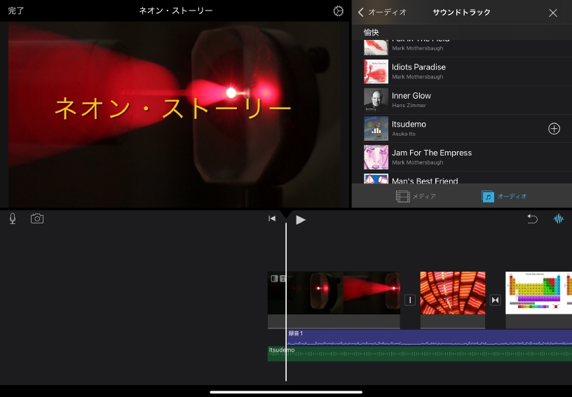This screenshot has height=397, width=572.
Task: Close the soundtrack browser panel
Action: [x=553, y=13]
